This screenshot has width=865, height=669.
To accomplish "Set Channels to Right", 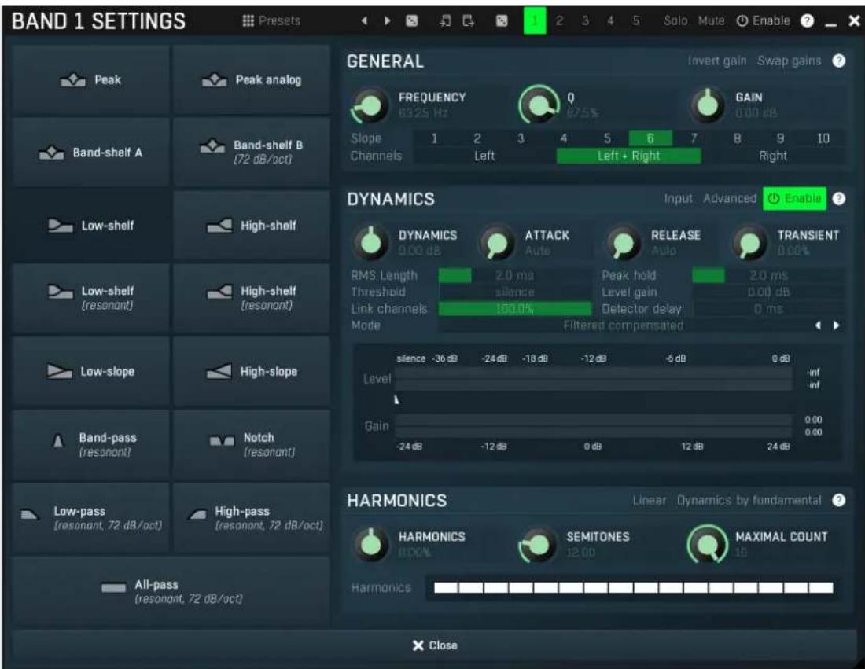I will pyautogui.click(x=772, y=156).
